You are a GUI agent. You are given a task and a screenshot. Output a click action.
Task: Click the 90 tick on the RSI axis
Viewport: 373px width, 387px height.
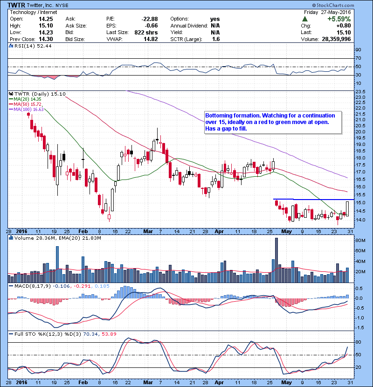tap(358, 50)
